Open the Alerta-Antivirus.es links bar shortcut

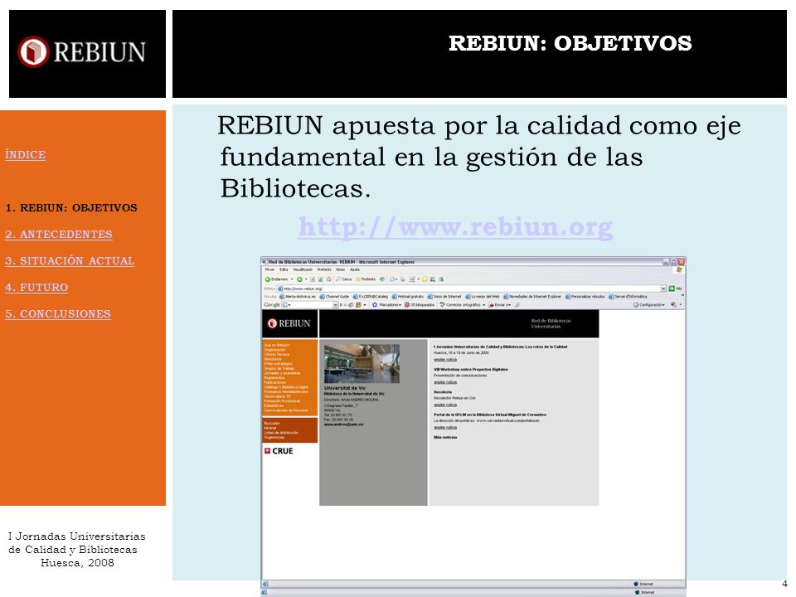(x=298, y=297)
